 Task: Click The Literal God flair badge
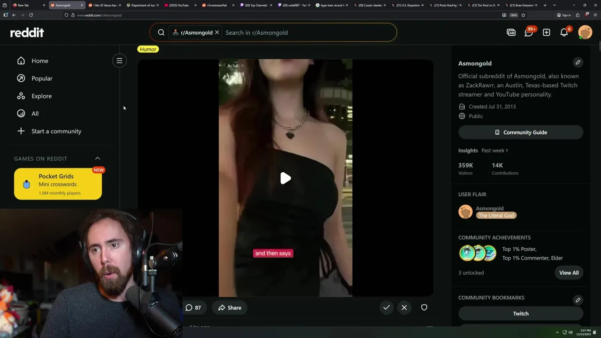pos(496,215)
